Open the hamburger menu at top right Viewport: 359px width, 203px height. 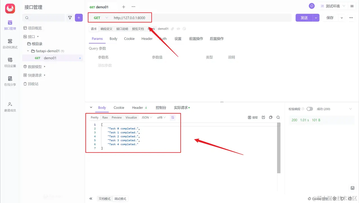(352, 6)
